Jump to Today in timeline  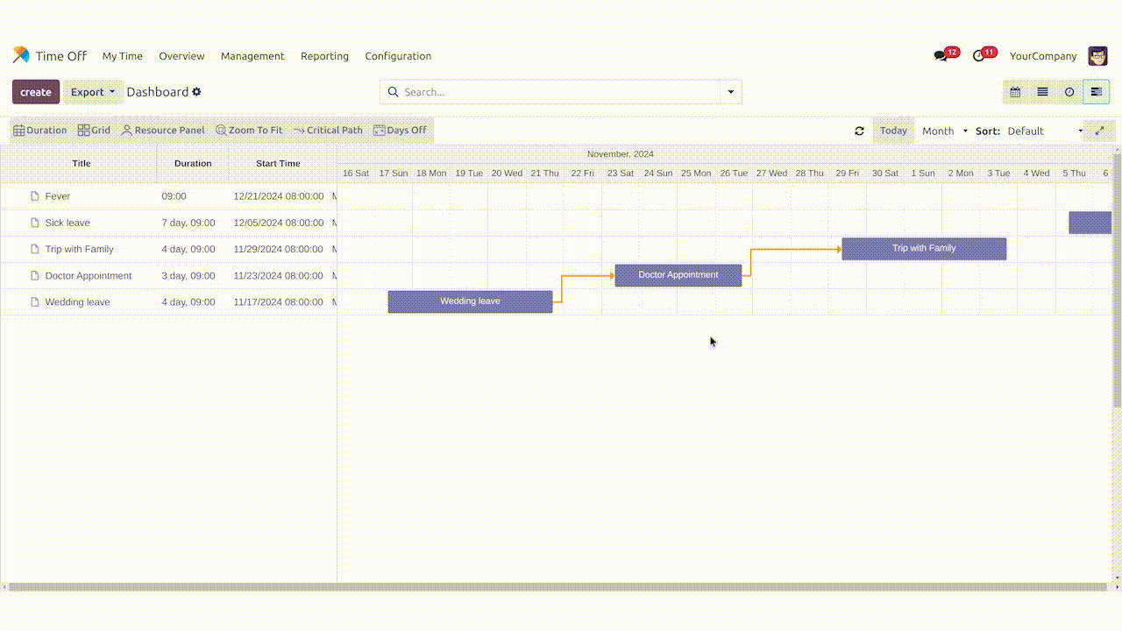tap(893, 131)
